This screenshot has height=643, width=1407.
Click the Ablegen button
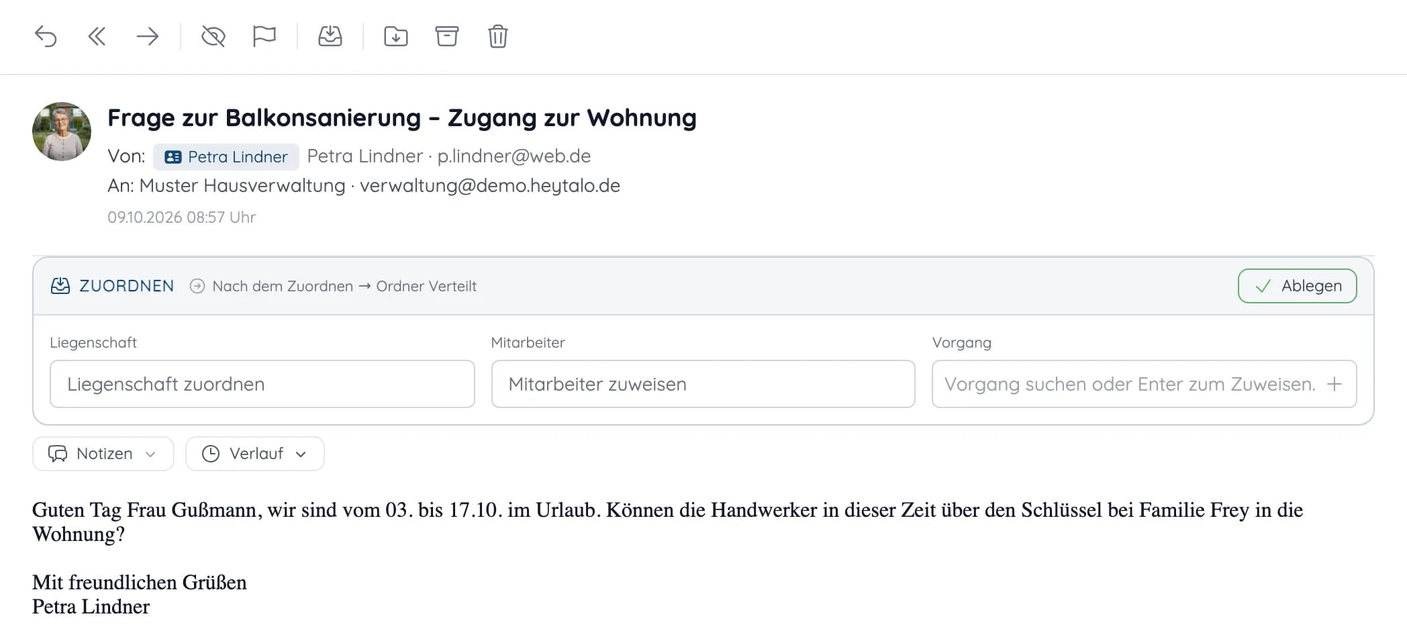click(1297, 286)
